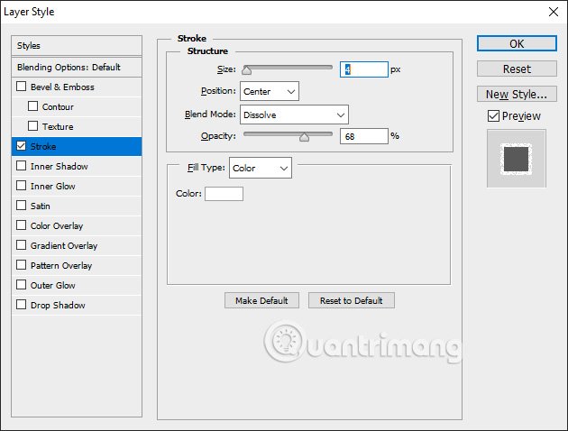Viewport: 568px width, 431px height.
Task: Enable the Bevel & Emboss checkbox
Action: point(22,87)
